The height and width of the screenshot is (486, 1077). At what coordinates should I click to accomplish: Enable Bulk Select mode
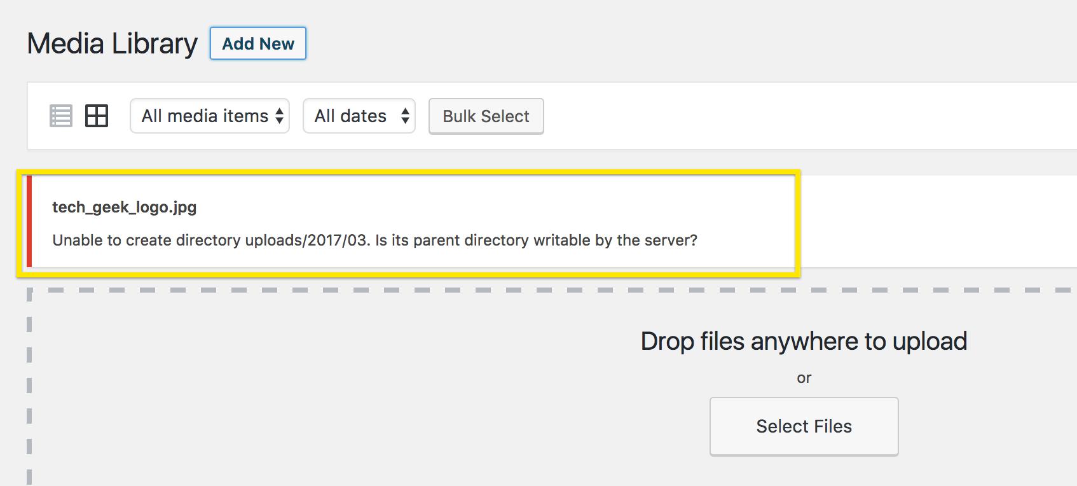coord(485,116)
